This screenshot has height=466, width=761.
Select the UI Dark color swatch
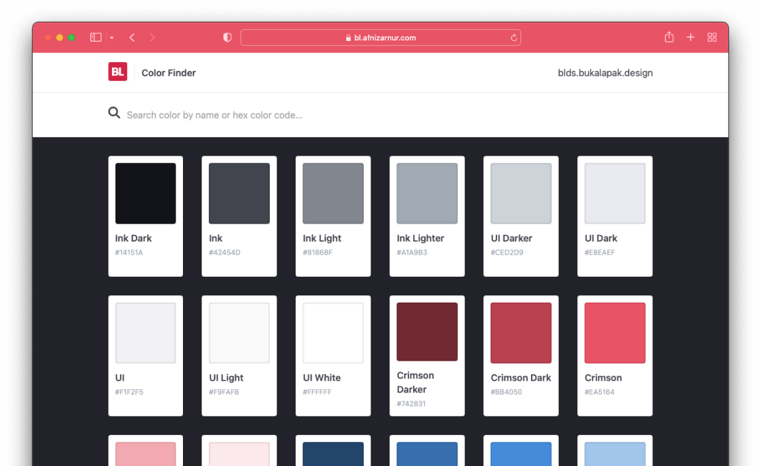coord(615,193)
